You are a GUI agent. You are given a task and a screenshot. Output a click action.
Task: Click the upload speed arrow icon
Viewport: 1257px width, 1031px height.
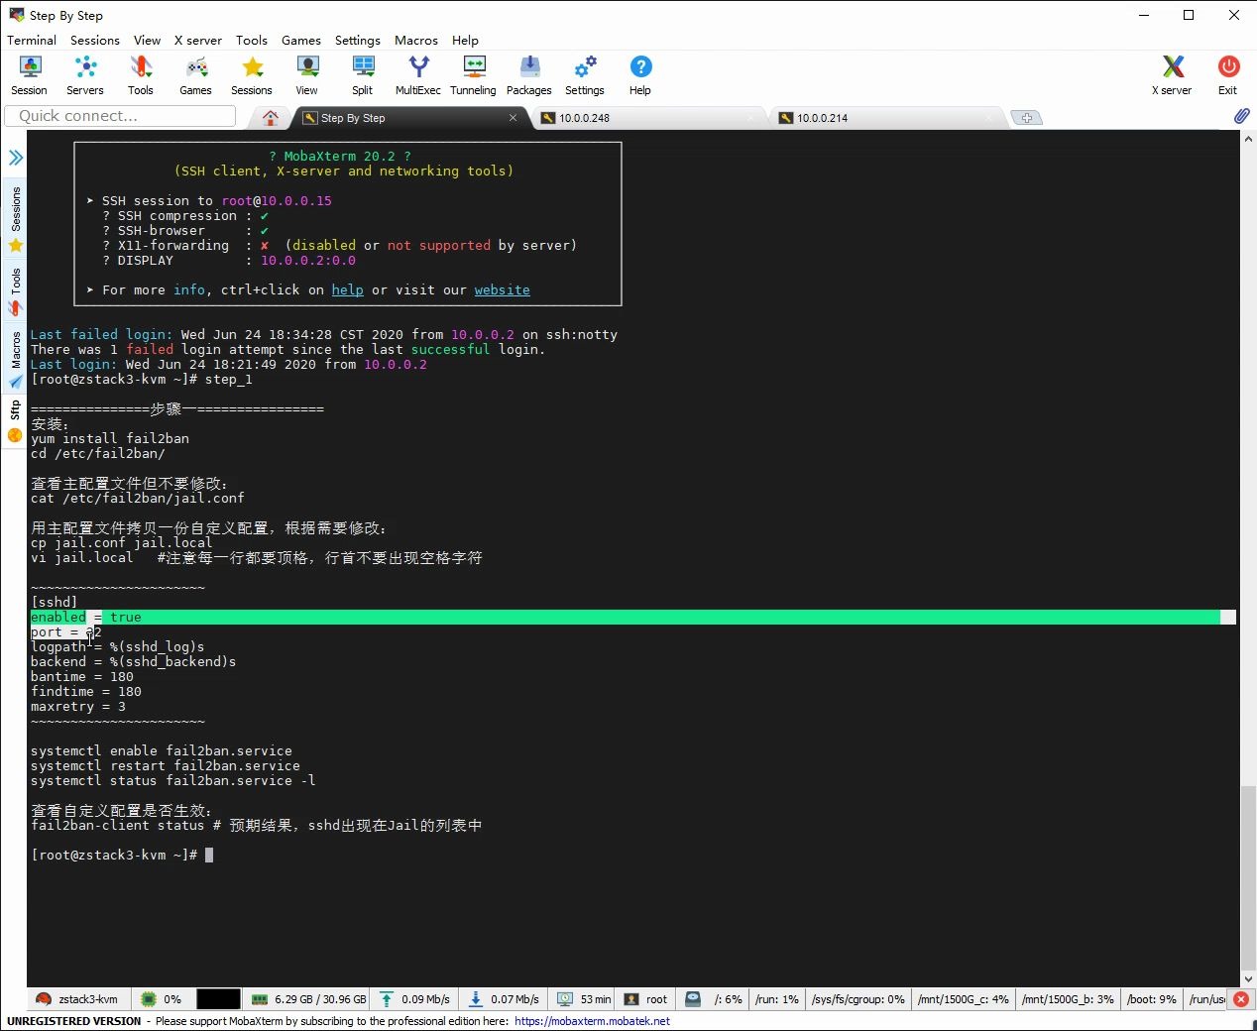coord(387,999)
